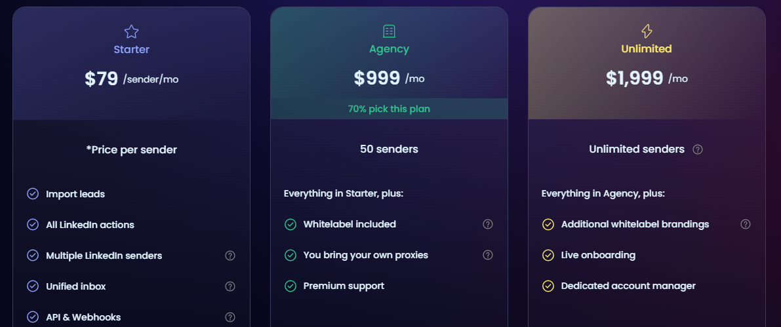Click the Agency plan building icon

[389, 31]
